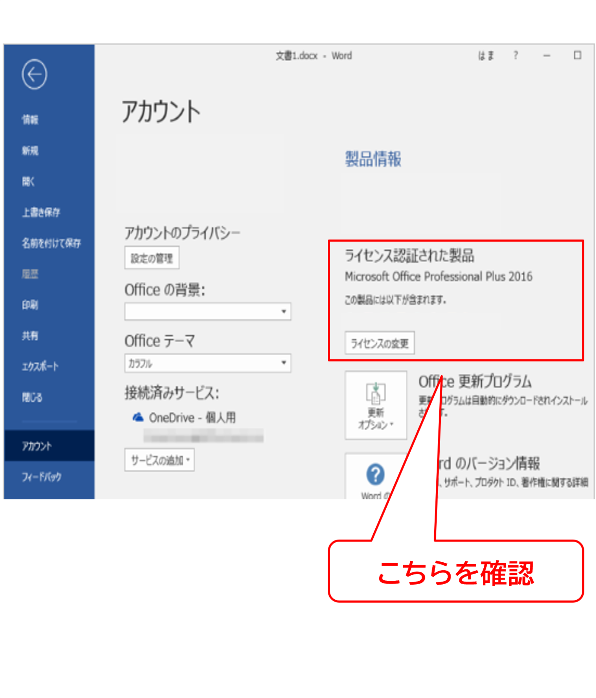Click the Change License (ライセンスの変更) button
The width and height of the screenshot is (596, 698).
coord(380,343)
